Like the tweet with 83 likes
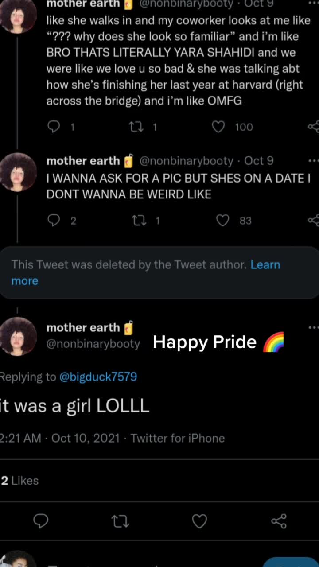 [x=222, y=220]
